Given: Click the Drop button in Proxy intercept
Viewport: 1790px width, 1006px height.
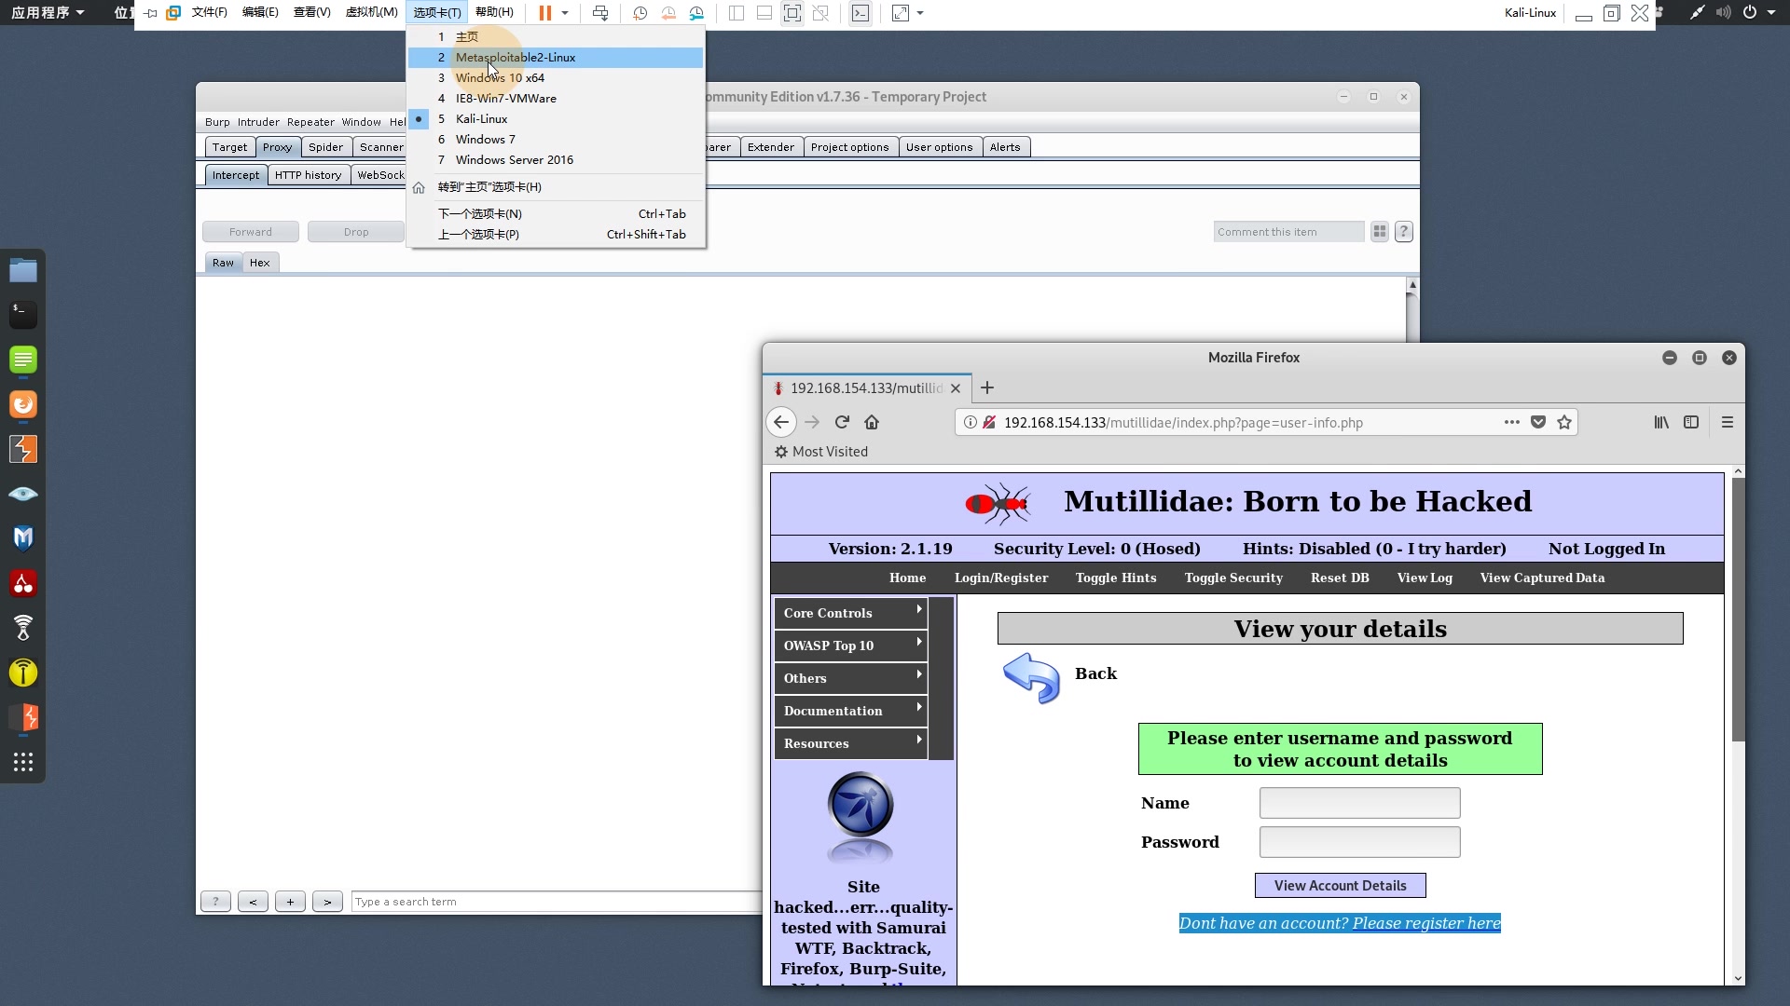Looking at the screenshot, I should click(x=355, y=231).
